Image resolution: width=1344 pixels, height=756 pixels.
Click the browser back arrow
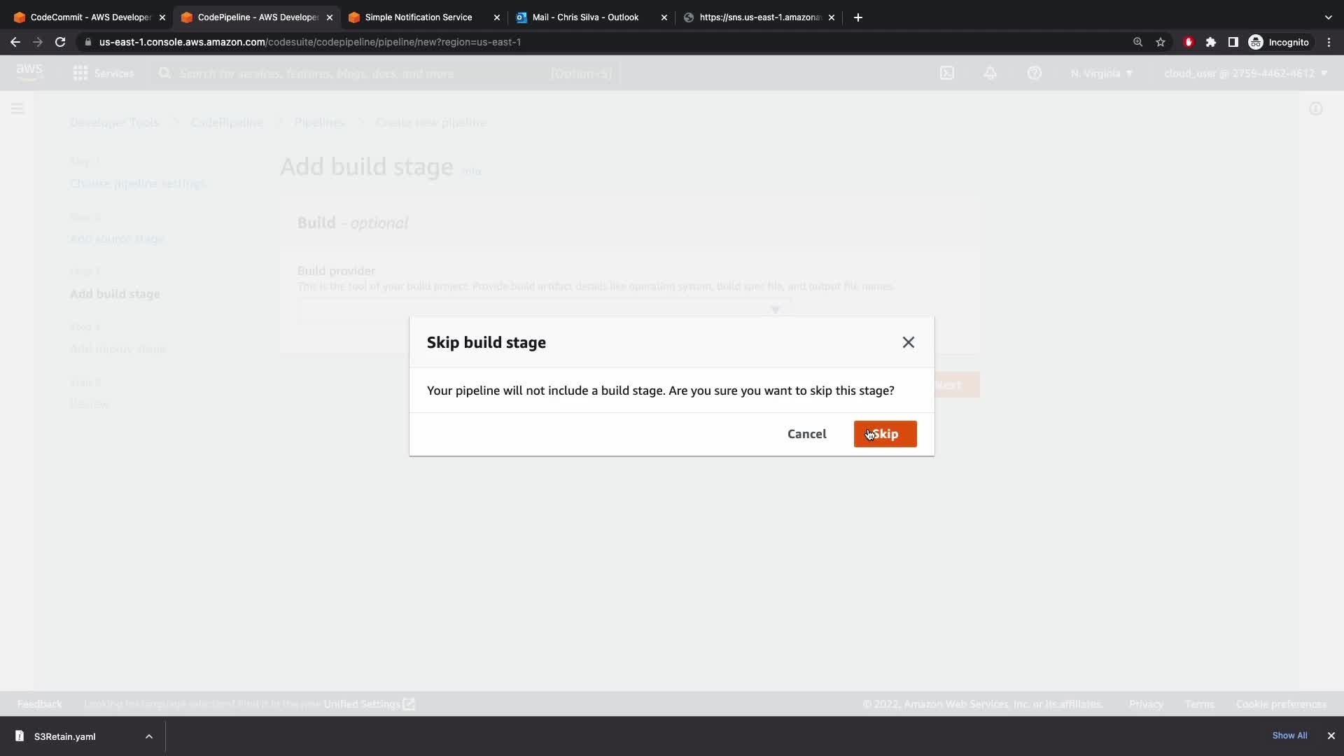(15, 42)
